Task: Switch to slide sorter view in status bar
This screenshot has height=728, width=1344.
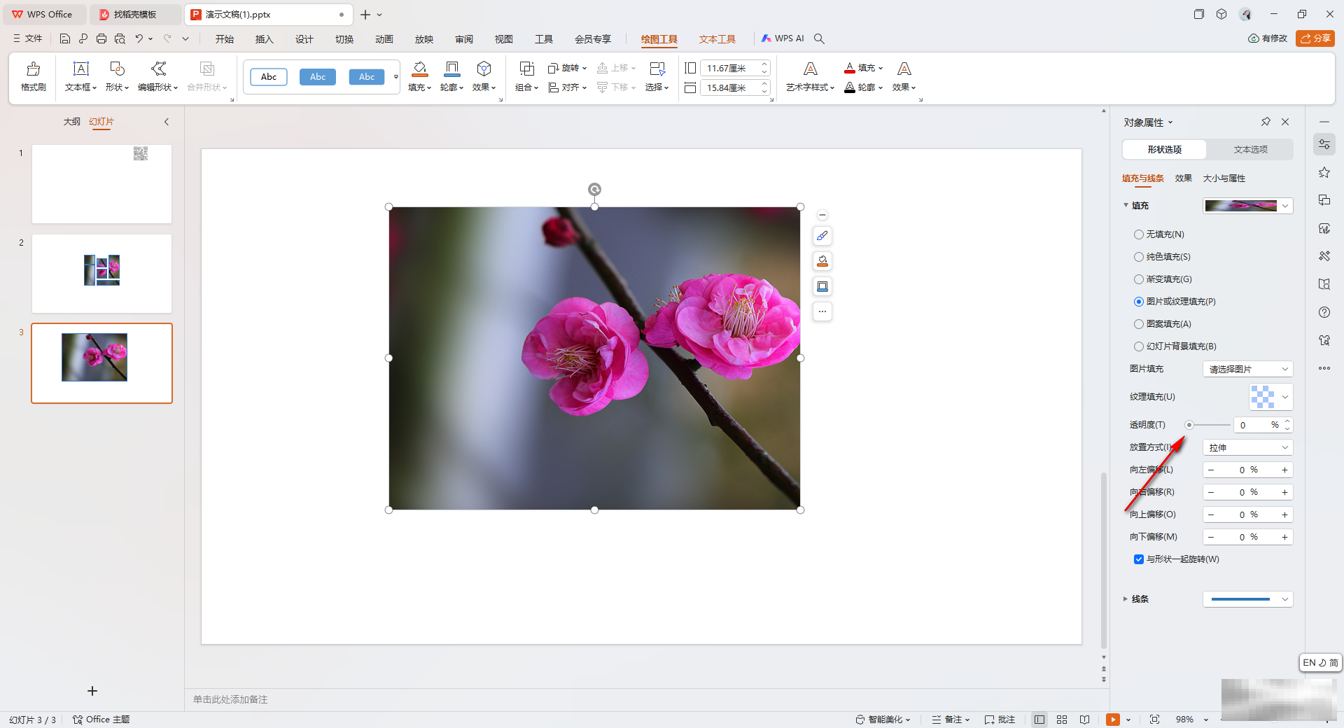Action: [1062, 720]
